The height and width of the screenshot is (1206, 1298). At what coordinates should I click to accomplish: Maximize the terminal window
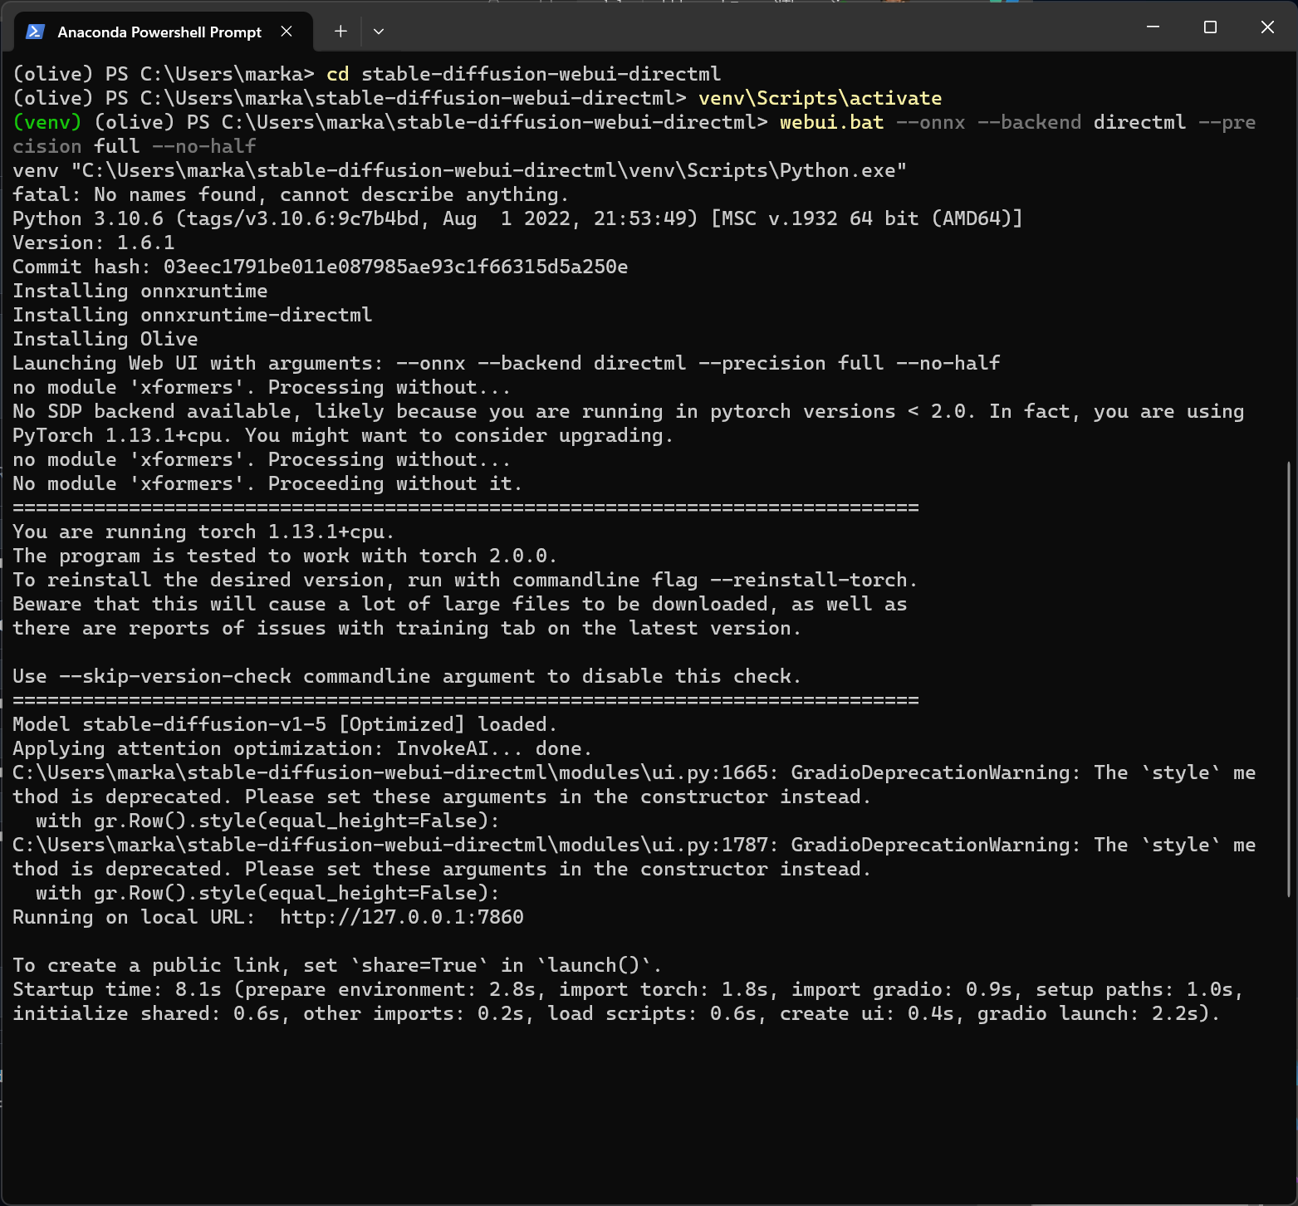tap(1210, 27)
